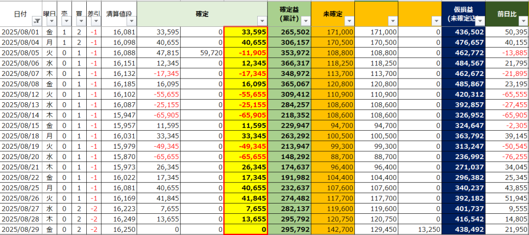Open filter dropdown of blank header above 13,250
Image resolution: width=529 pixels, height=235 pixels.
[436, 21]
